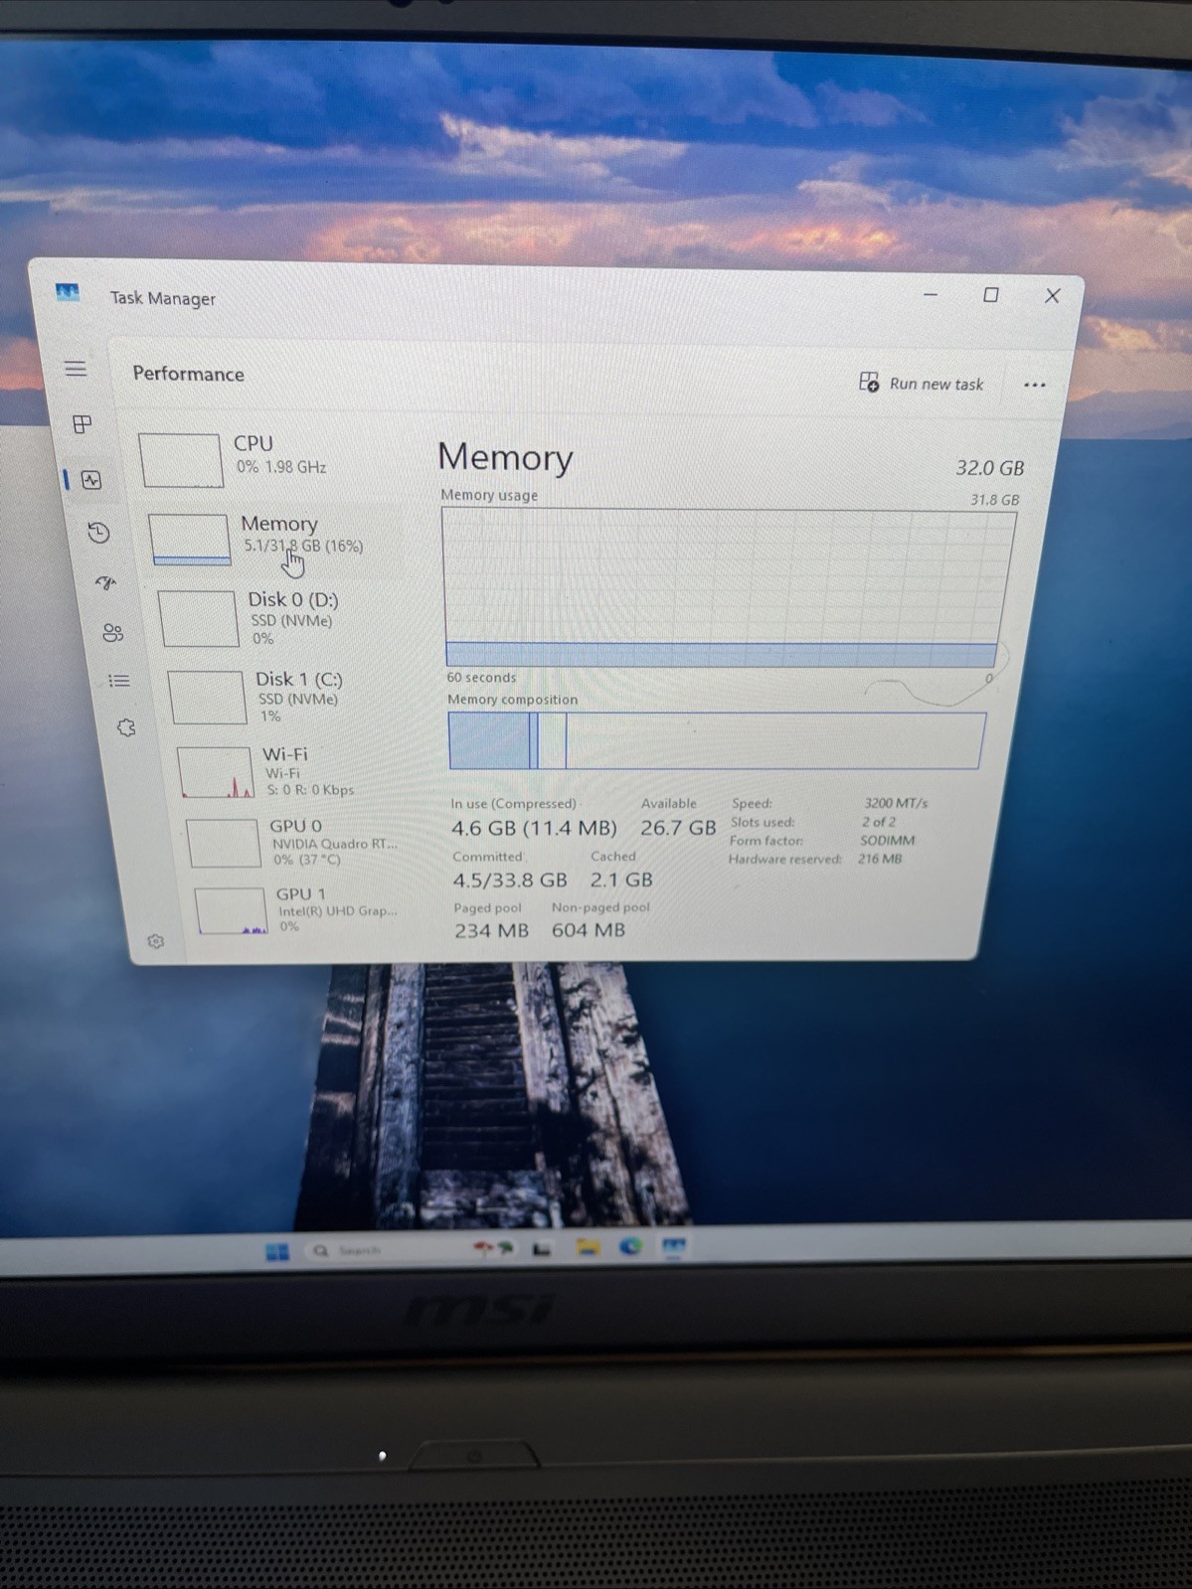The height and width of the screenshot is (1589, 1192).
Task: Open Task Manager settings gear
Action: pos(155,941)
